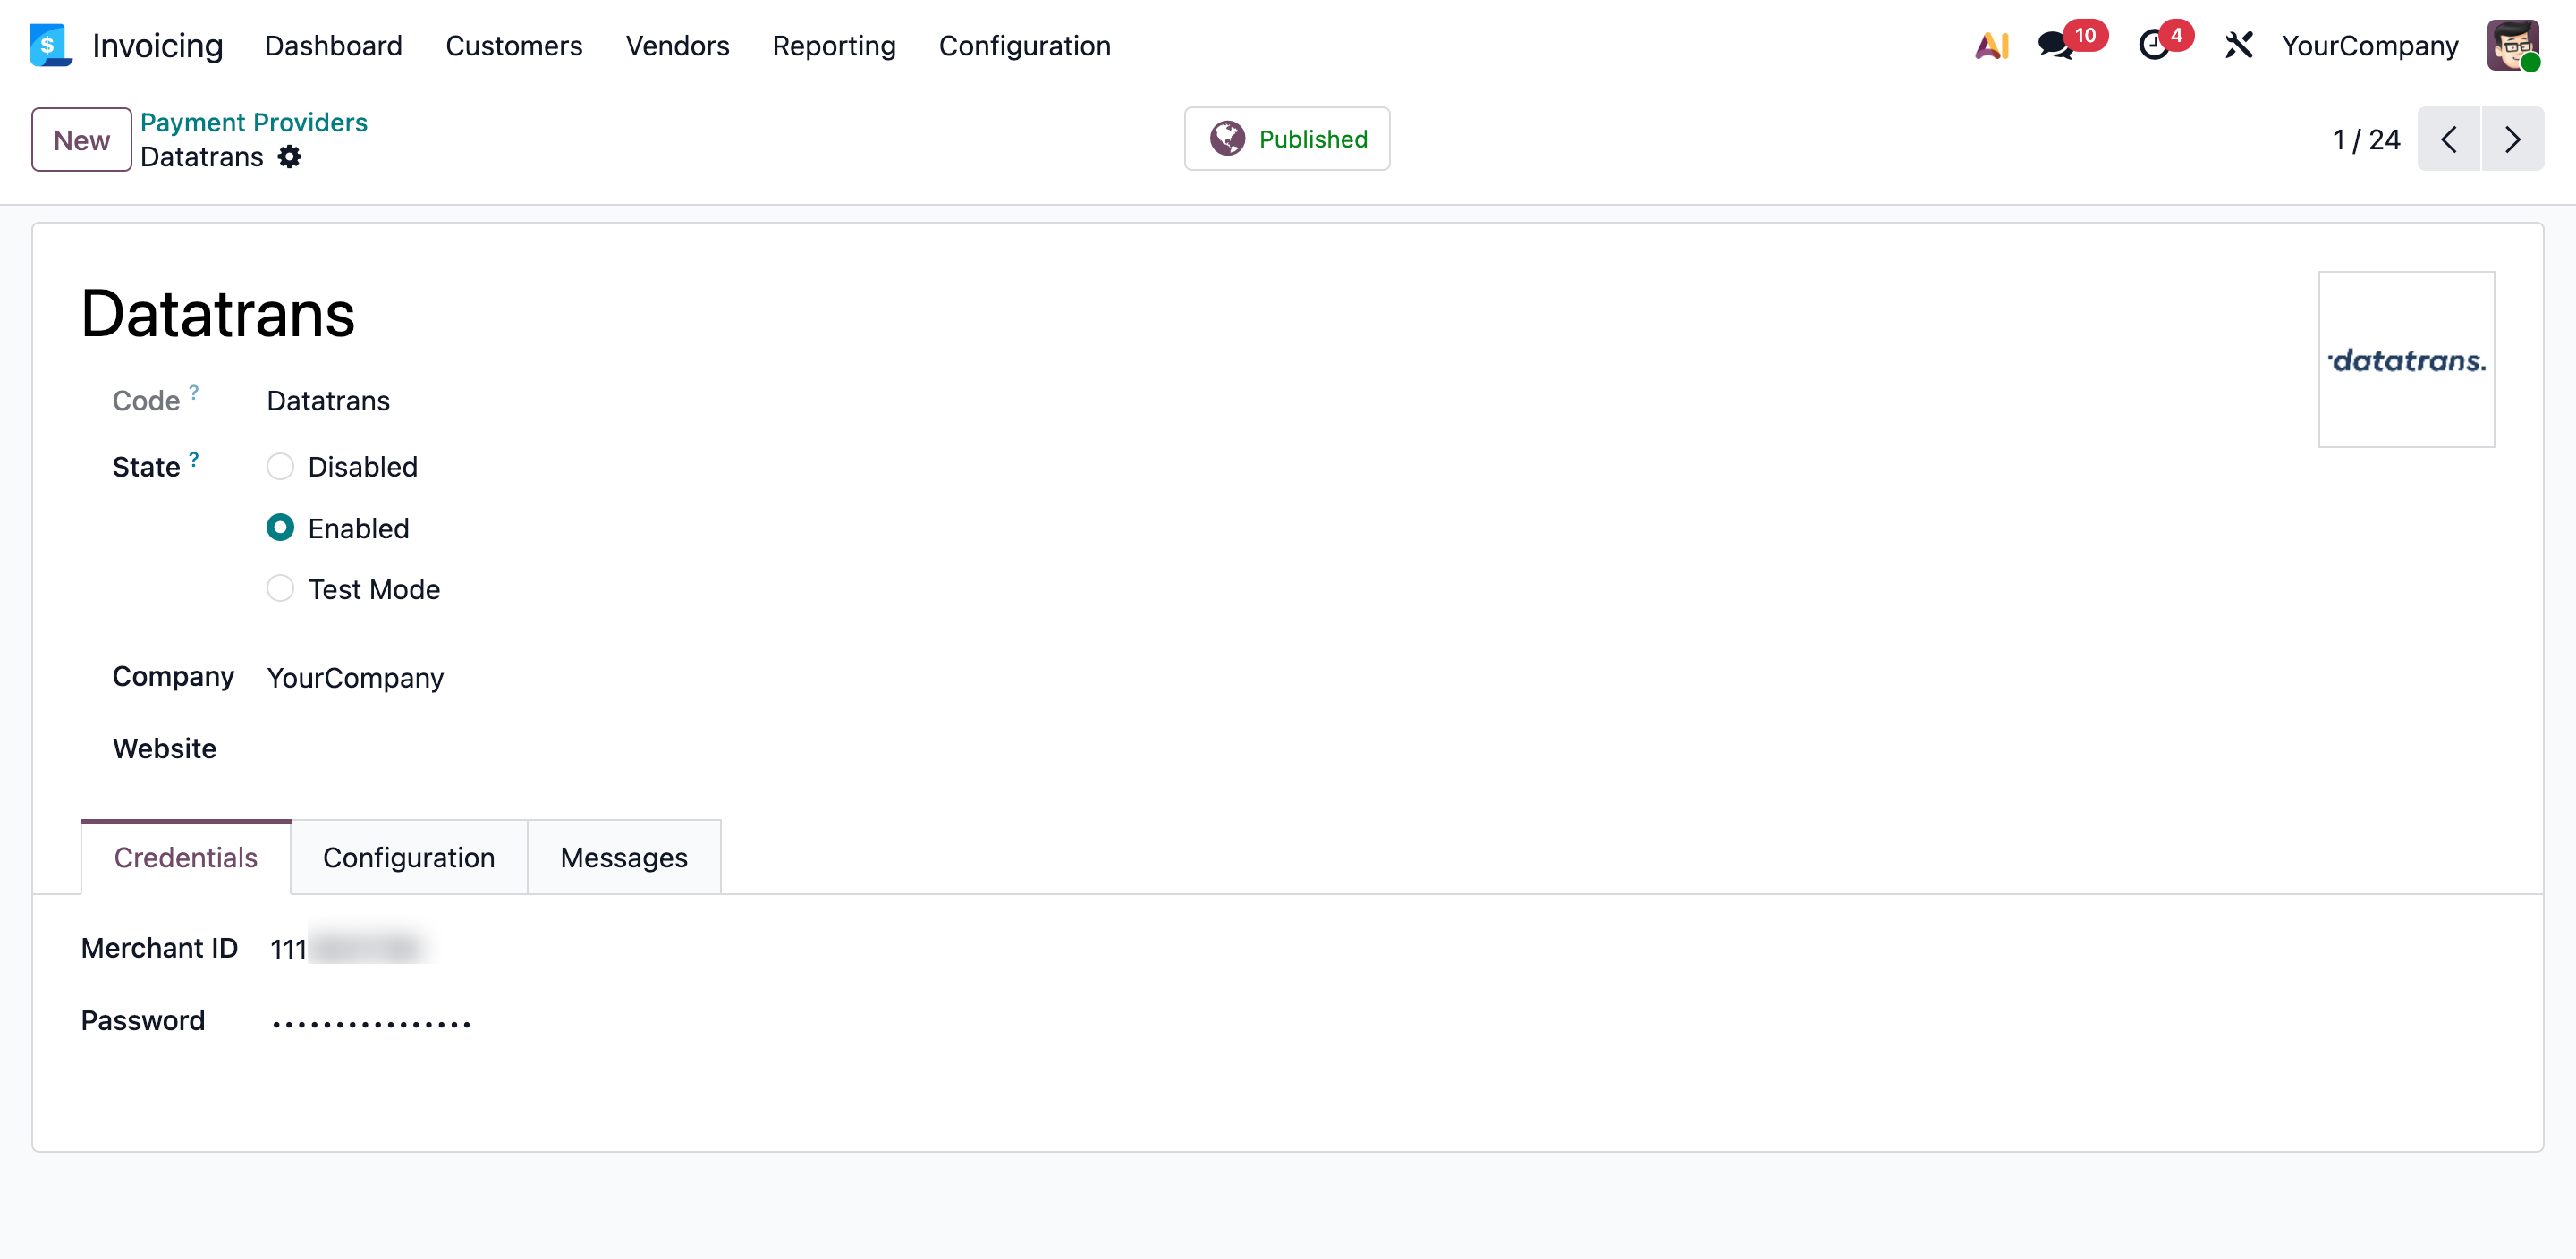Select the Test Mode radio button
The width and height of the screenshot is (2576, 1259).
280,588
